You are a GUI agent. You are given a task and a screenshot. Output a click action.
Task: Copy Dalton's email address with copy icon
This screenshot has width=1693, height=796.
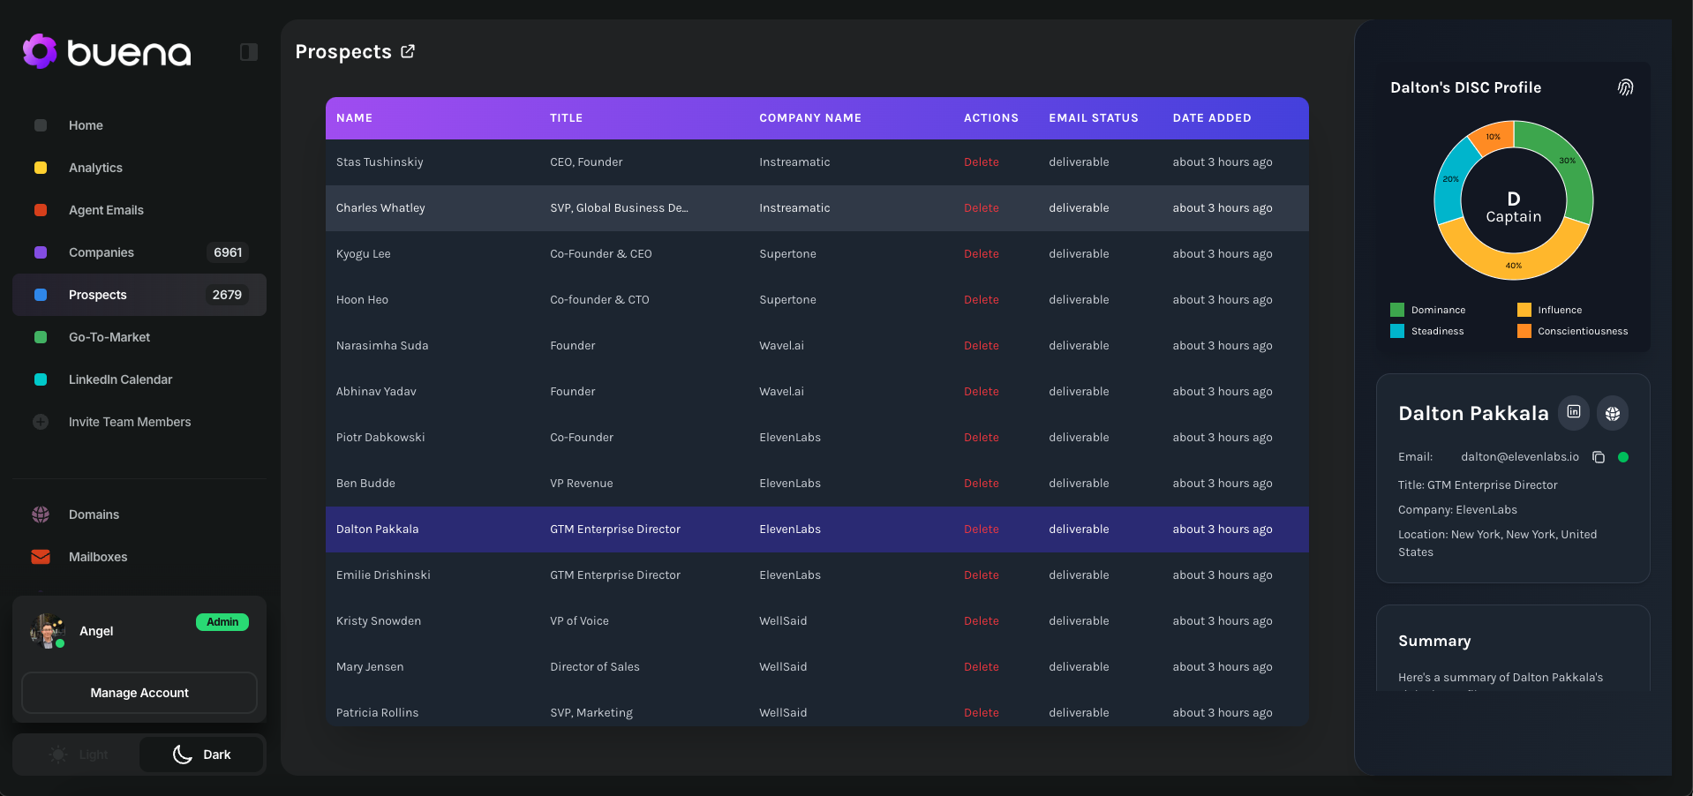click(1599, 457)
